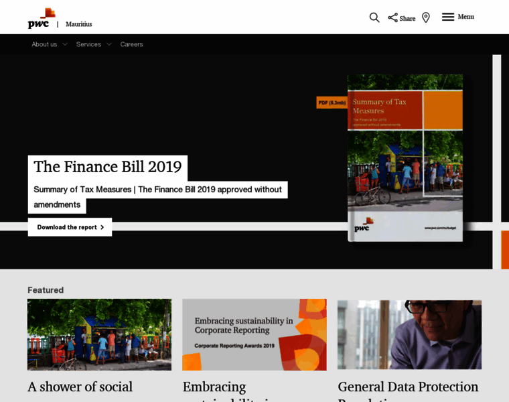Click the Menu text label
Screen dimensions: 509x402
pyautogui.click(x=466, y=17)
